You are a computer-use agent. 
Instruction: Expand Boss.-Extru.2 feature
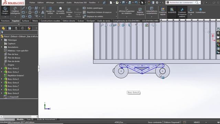(x=1, y=68)
